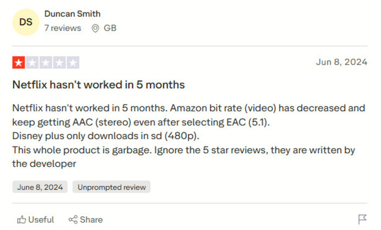The height and width of the screenshot is (230, 381).
Task: Click the "Unprompted review" badge
Action: click(112, 187)
